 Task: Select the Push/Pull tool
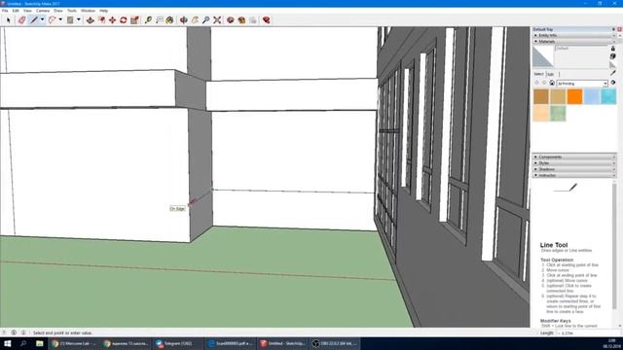(x=91, y=19)
